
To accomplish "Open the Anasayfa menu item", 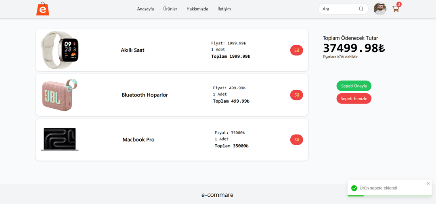I will pos(145,9).
